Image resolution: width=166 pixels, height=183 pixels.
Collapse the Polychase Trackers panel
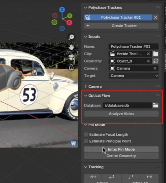86,8
